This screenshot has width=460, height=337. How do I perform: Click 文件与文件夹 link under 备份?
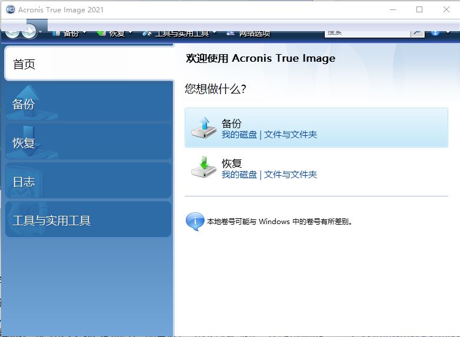coord(291,135)
